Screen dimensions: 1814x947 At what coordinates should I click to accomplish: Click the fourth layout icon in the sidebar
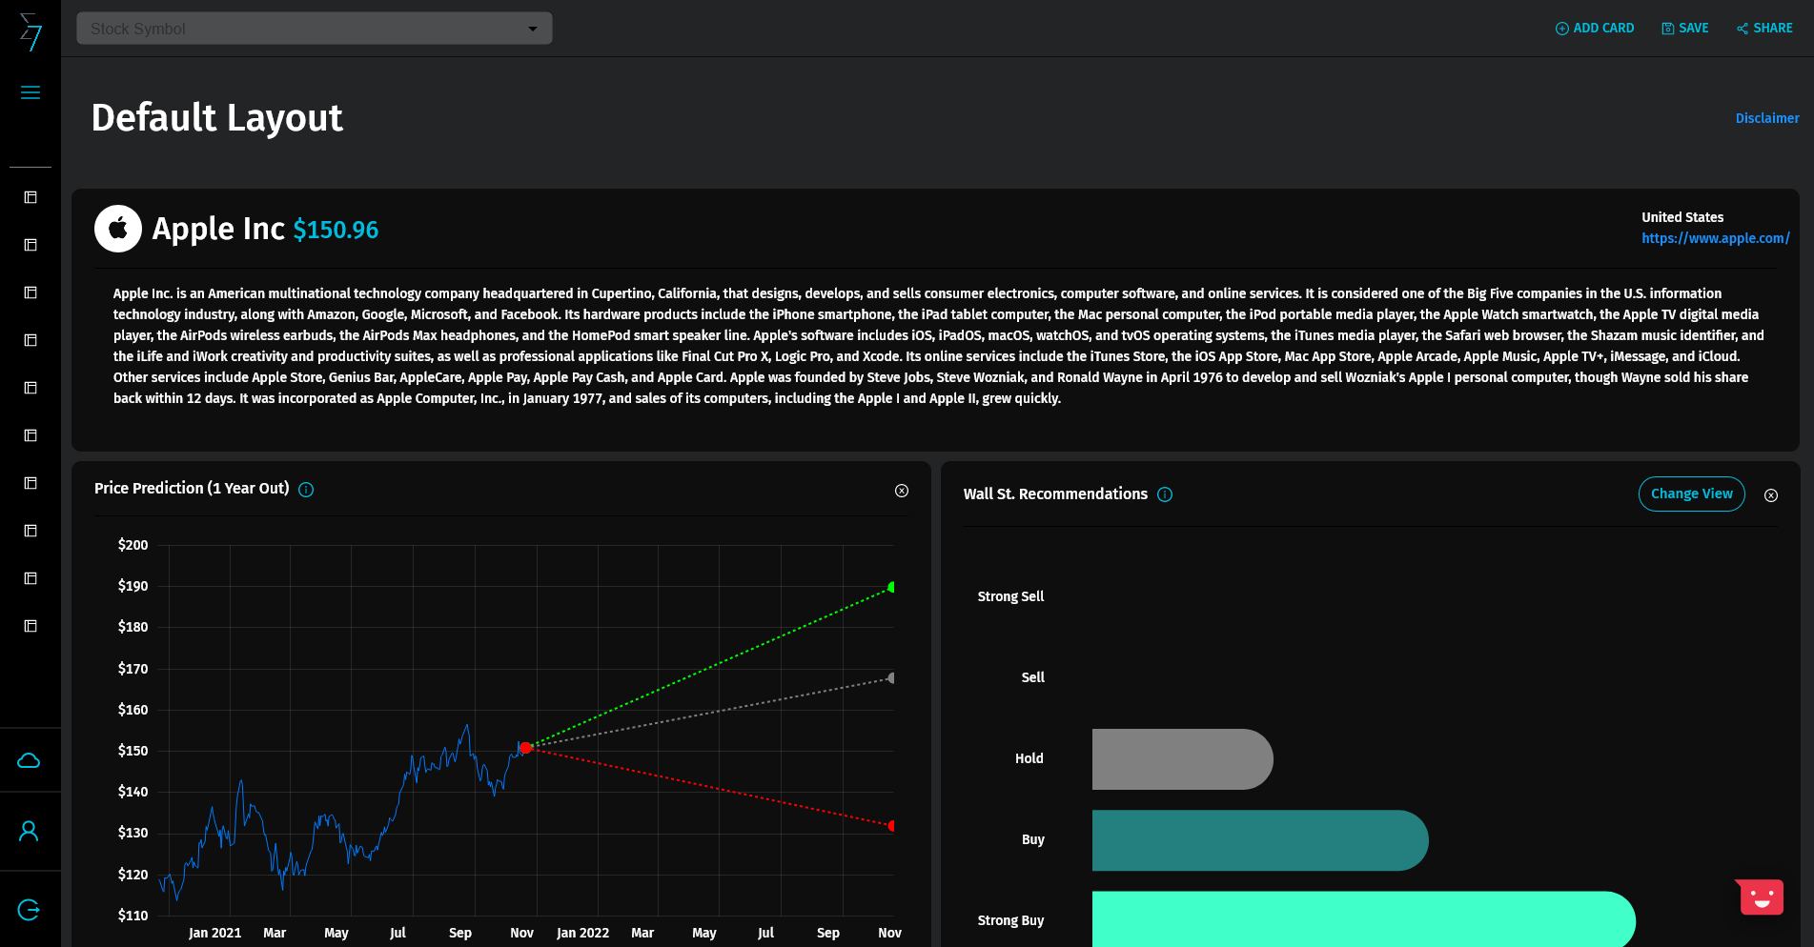click(31, 340)
